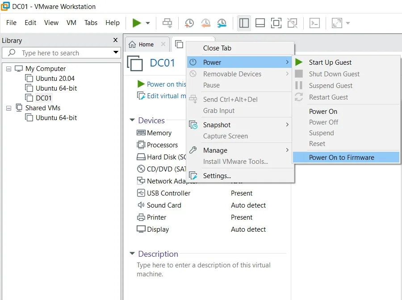Select Ubuntu 64-bit under My Computer
The width and height of the screenshot is (402, 300).
pyautogui.click(x=56, y=88)
